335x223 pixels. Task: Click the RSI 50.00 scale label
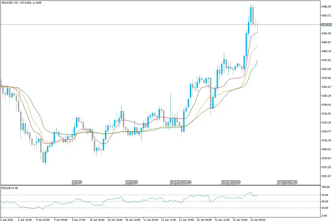point(325,201)
